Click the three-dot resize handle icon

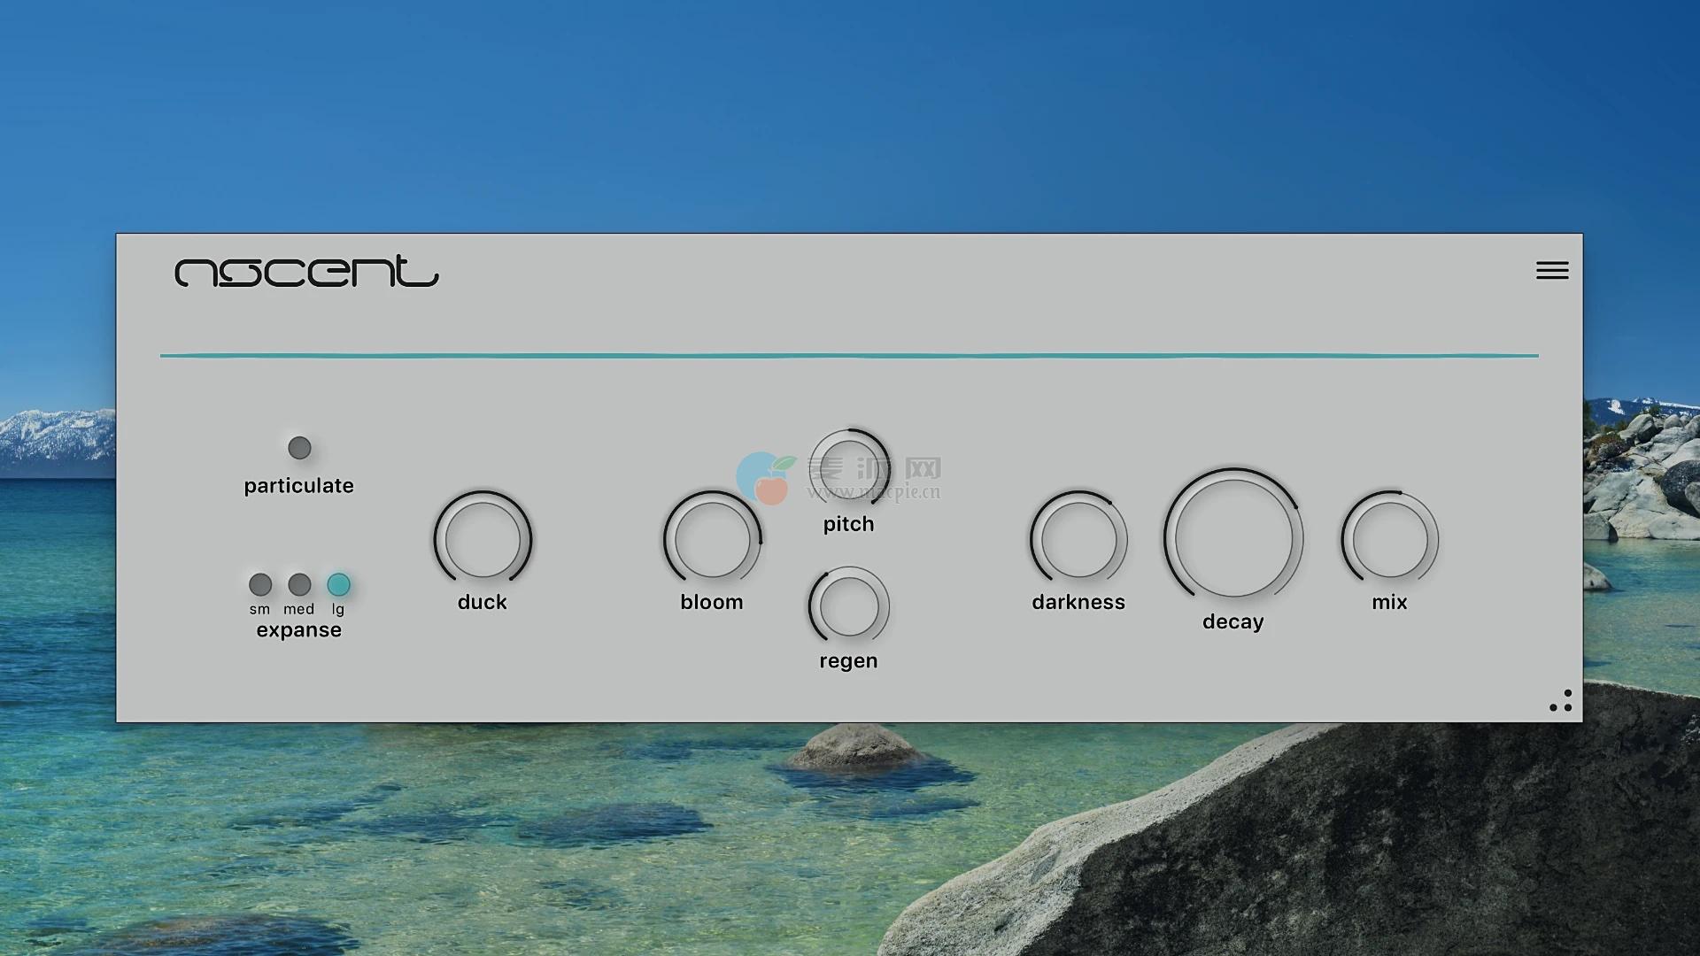click(x=1561, y=701)
